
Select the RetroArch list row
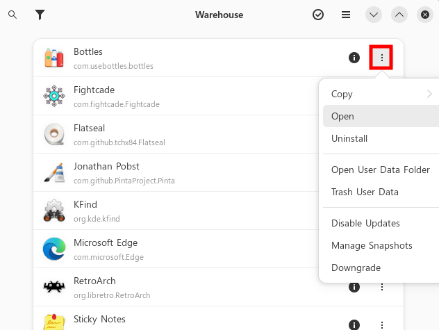[218, 287]
